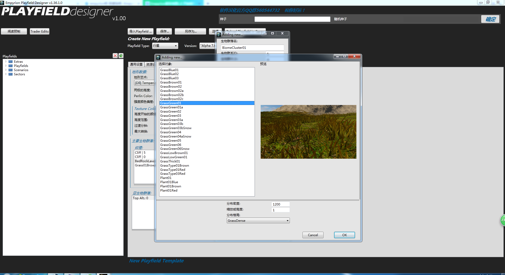Select GrassBrown02c in the object list
The image size is (505, 275).
pyautogui.click(x=207, y=99)
